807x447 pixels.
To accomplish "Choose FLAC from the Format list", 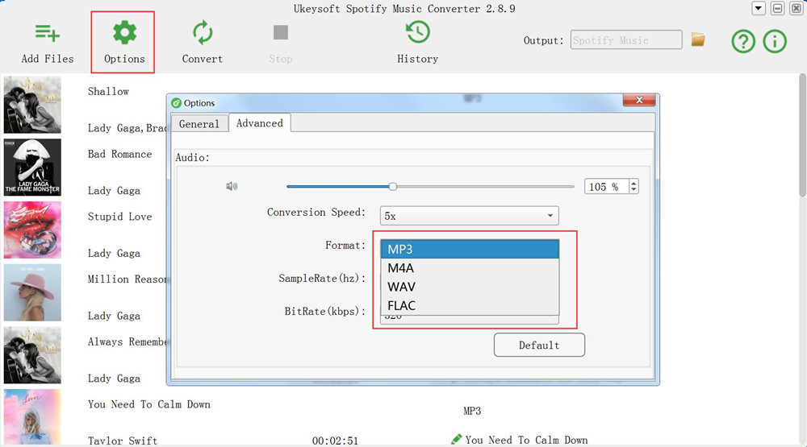I will point(470,306).
